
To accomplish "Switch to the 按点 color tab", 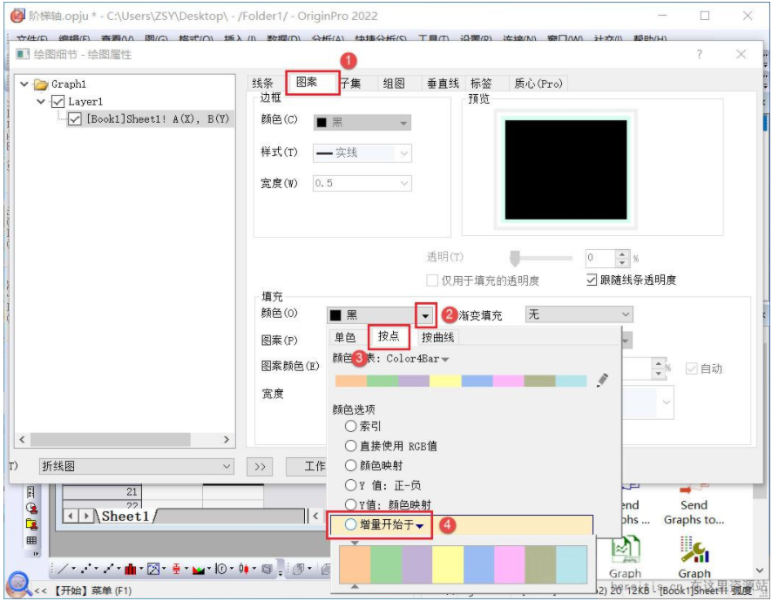I will click(x=389, y=336).
